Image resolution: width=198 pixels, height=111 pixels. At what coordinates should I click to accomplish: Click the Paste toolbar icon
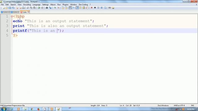[x=34, y=8]
